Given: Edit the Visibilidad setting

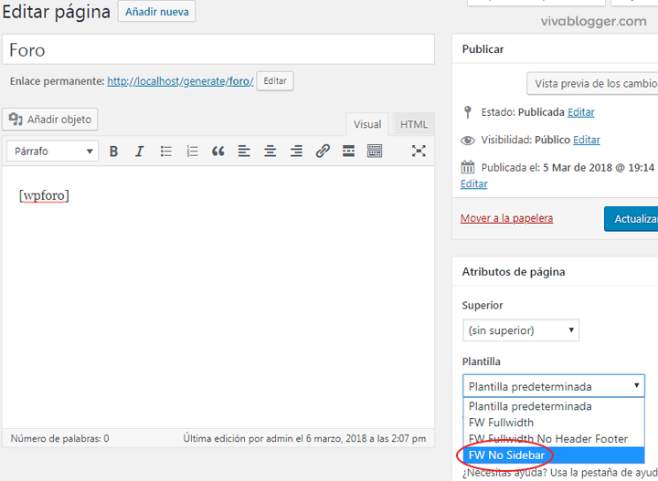Looking at the screenshot, I should tap(587, 140).
